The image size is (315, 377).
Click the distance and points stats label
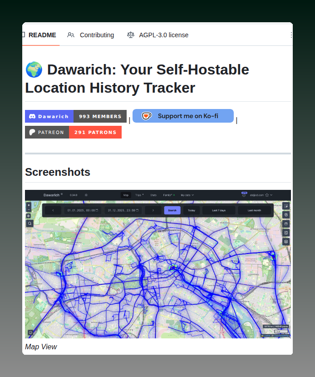point(276,327)
